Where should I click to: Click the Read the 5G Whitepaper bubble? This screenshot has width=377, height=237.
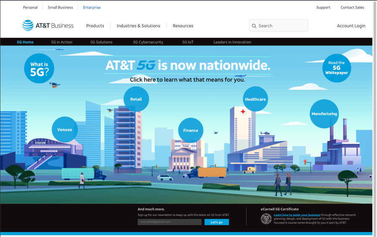point(337,68)
